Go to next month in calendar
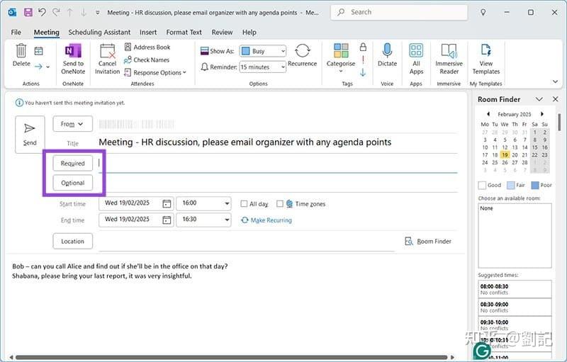Screen dimensions: 567x362 542,114
